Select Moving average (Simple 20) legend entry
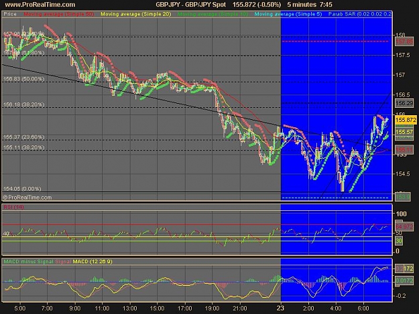 tap(135, 14)
